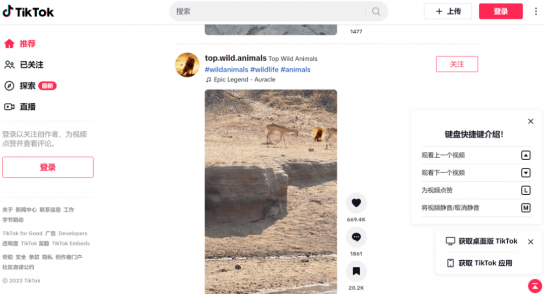Follow top.wild.animals with the 关注 button

pyautogui.click(x=456, y=64)
